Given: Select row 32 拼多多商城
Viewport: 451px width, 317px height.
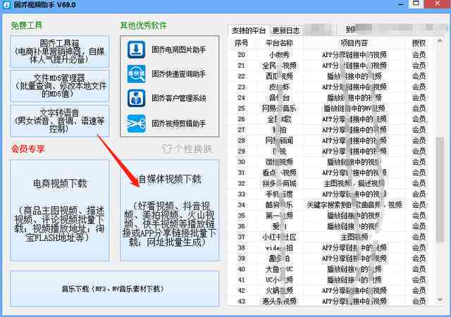Looking at the screenshot, I should pos(330,183).
